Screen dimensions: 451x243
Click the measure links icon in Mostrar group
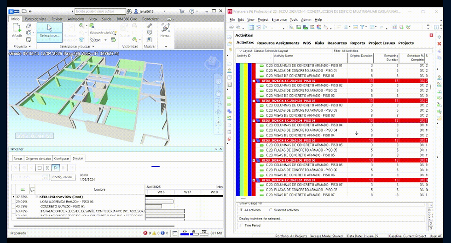click(x=149, y=26)
